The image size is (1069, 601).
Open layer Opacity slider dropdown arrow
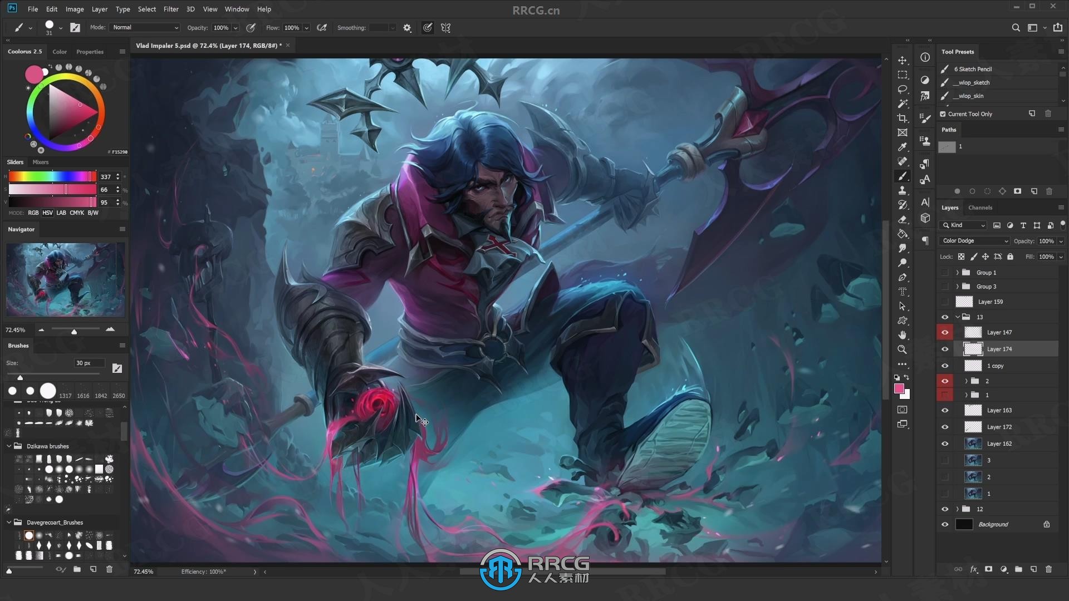coord(1061,241)
